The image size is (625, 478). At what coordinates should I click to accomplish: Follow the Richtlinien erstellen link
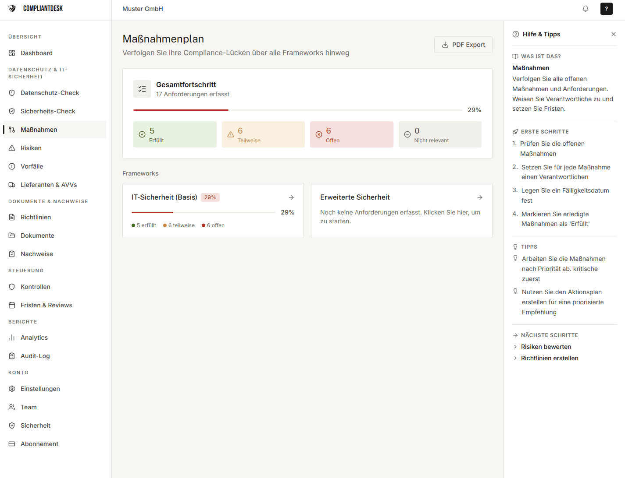549,358
